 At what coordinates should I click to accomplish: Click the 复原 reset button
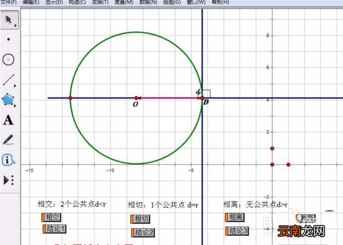pos(306,219)
